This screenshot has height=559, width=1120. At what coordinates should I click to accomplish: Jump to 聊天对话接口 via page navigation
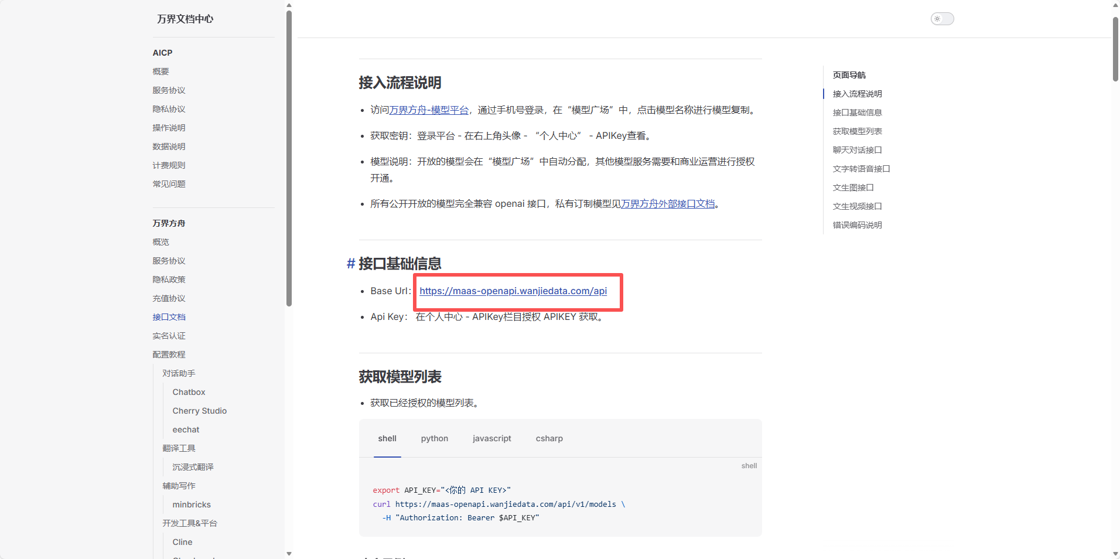coord(857,149)
